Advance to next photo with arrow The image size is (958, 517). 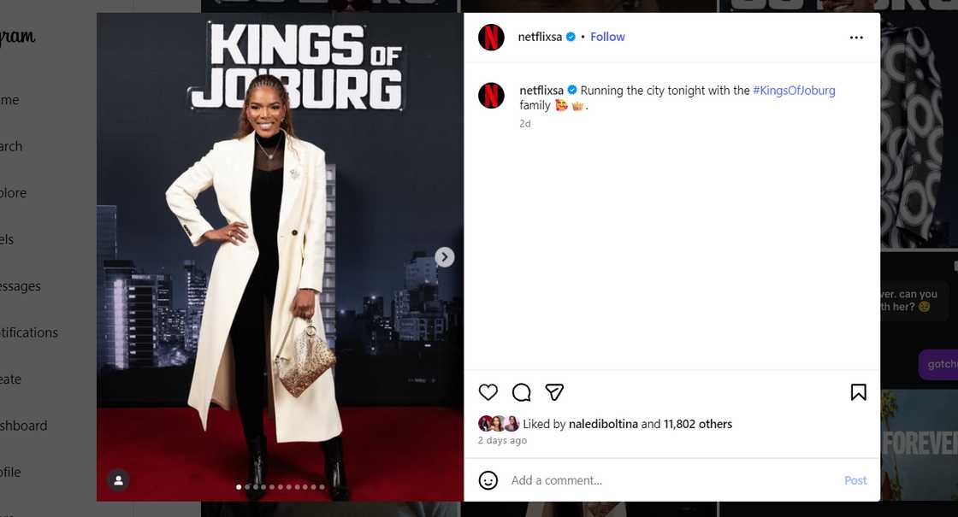[x=444, y=257]
